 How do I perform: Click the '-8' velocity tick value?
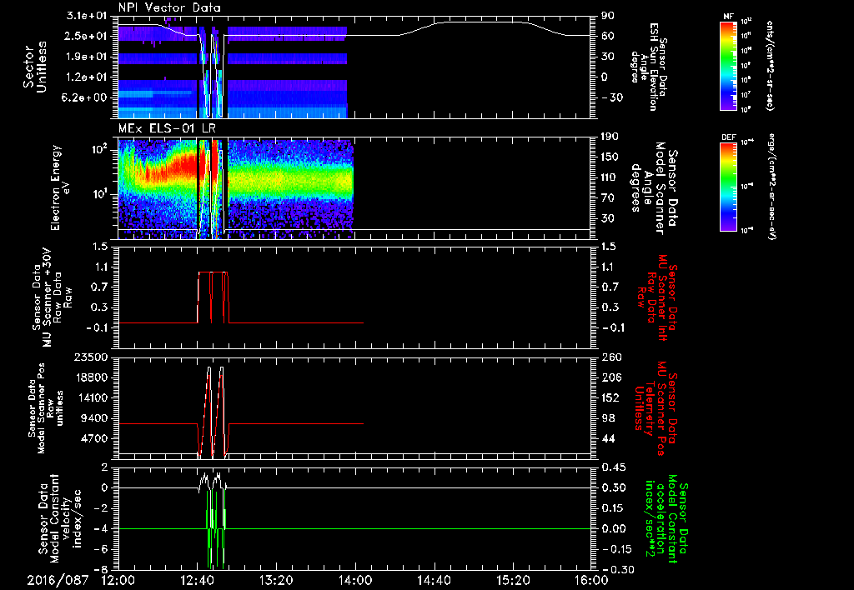[101, 570]
